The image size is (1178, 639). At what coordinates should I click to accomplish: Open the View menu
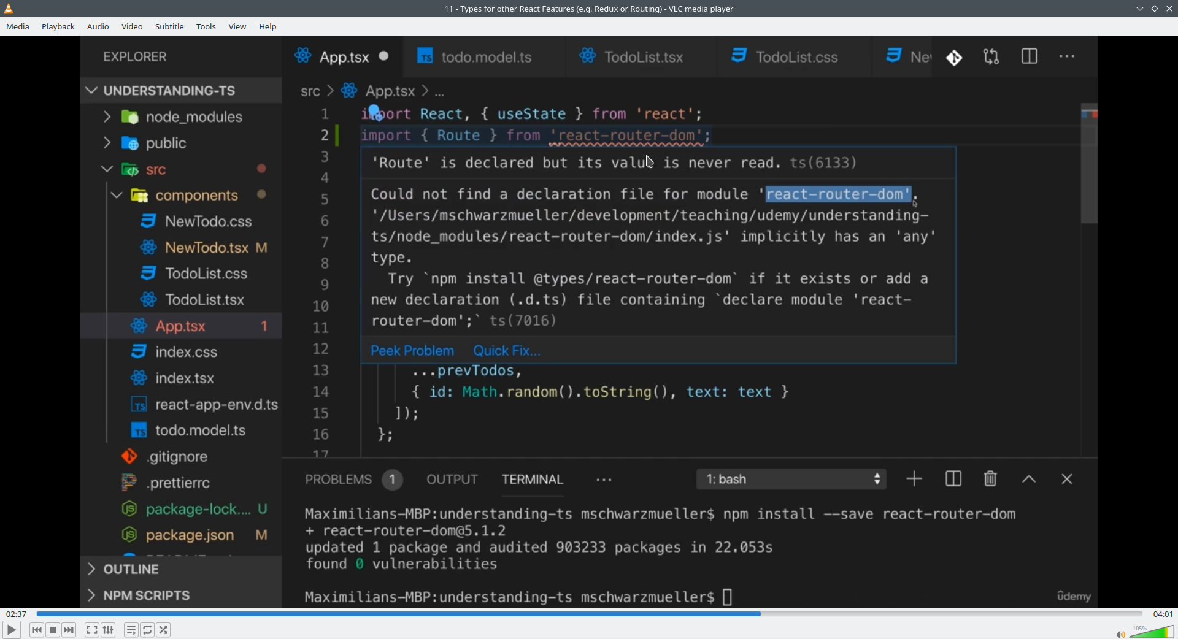237,26
